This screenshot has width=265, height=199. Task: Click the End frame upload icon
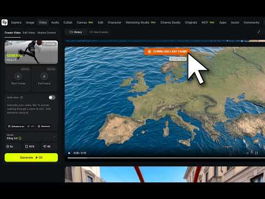[44, 76]
